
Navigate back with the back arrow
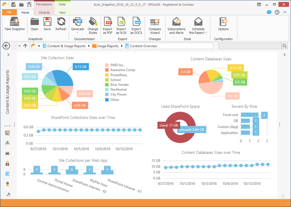click(x=6, y=46)
